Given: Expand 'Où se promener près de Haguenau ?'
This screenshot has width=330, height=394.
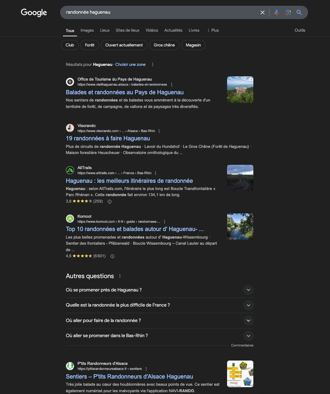Looking at the screenshot, I should click(159, 290).
